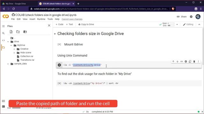The width and height of the screenshot is (204, 114).
Task: Click the Brave shields icon in address bar
Action: tap(173, 9)
